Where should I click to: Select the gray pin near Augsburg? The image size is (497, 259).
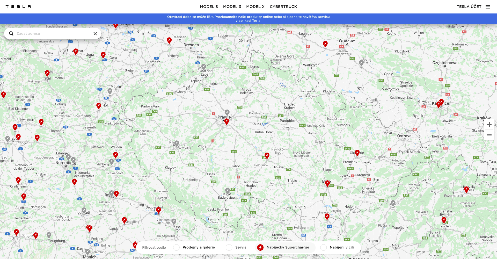click(x=49, y=235)
